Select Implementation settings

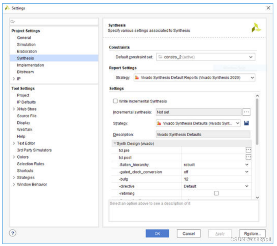tap(31, 65)
